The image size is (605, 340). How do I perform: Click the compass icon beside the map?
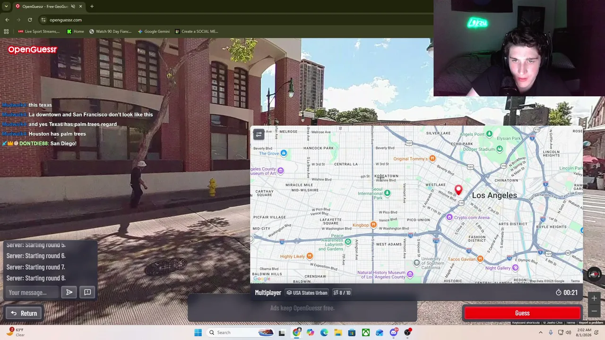[x=594, y=274]
